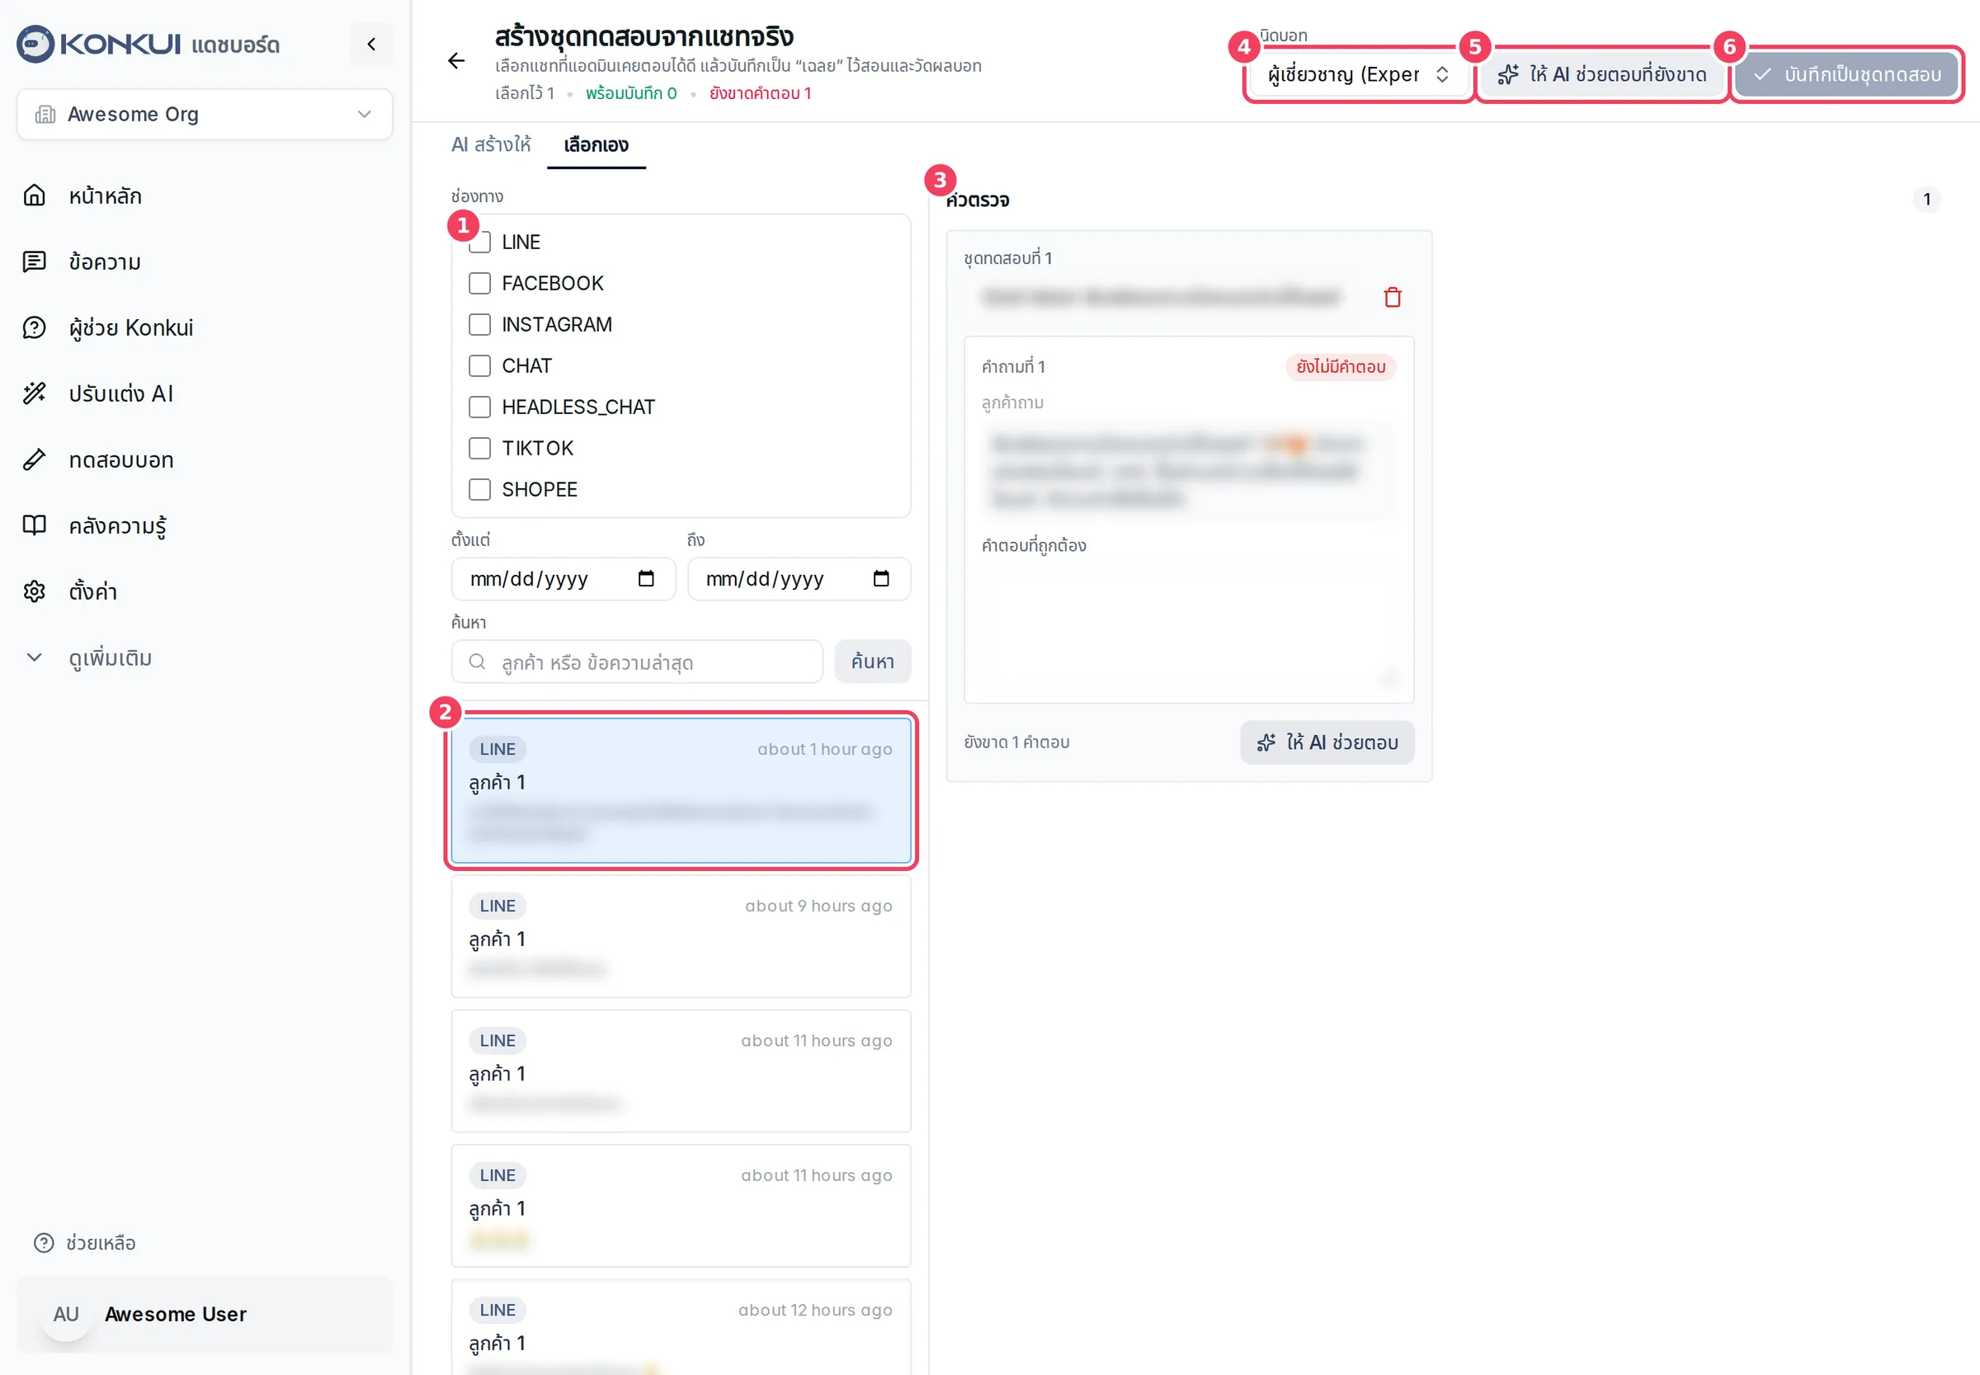Open ผู้ช่วย Konkui via the chat icon
This screenshot has height=1375, width=1980.
(35, 327)
